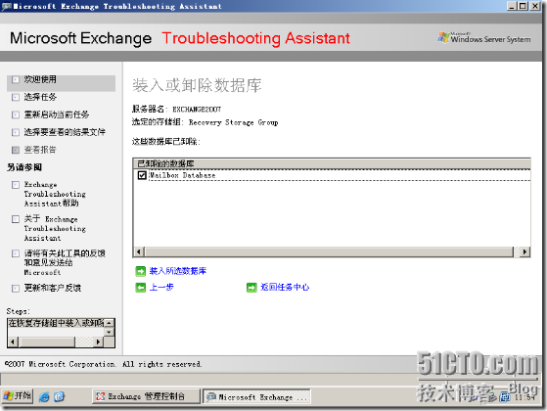Select 选择要查看的结果文件 in the sidebar
Screen dimensions: 547x411
point(65,132)
